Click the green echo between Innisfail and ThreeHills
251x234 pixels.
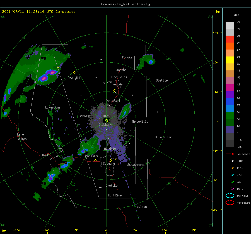[x=125, y=111]
